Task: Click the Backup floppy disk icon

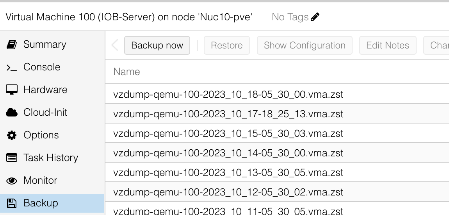Action: (x=11, y=203)
